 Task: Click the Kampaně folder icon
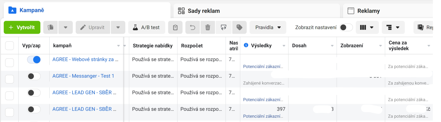coord(12,10)
